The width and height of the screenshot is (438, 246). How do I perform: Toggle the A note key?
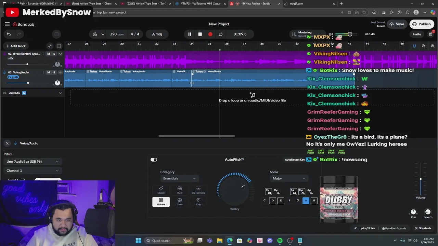(306, 201)
